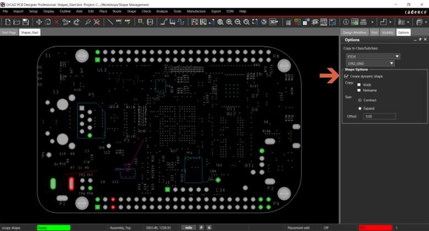Open the Shape menu
Image resolution: width=429 pixels, height=231 pixels.
click(x=131, y=12)
